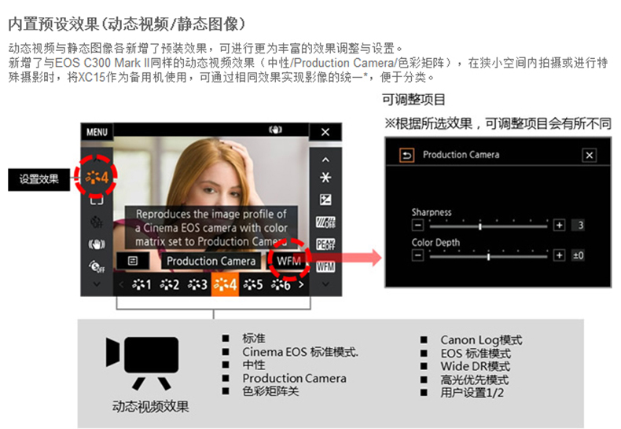Decrease Sharpness with minus button
621x429 pixels.
click(418, 225)
